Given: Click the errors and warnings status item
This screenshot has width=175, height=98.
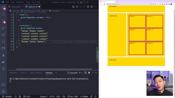Looking at the screenshot, I should click(27, 96).
